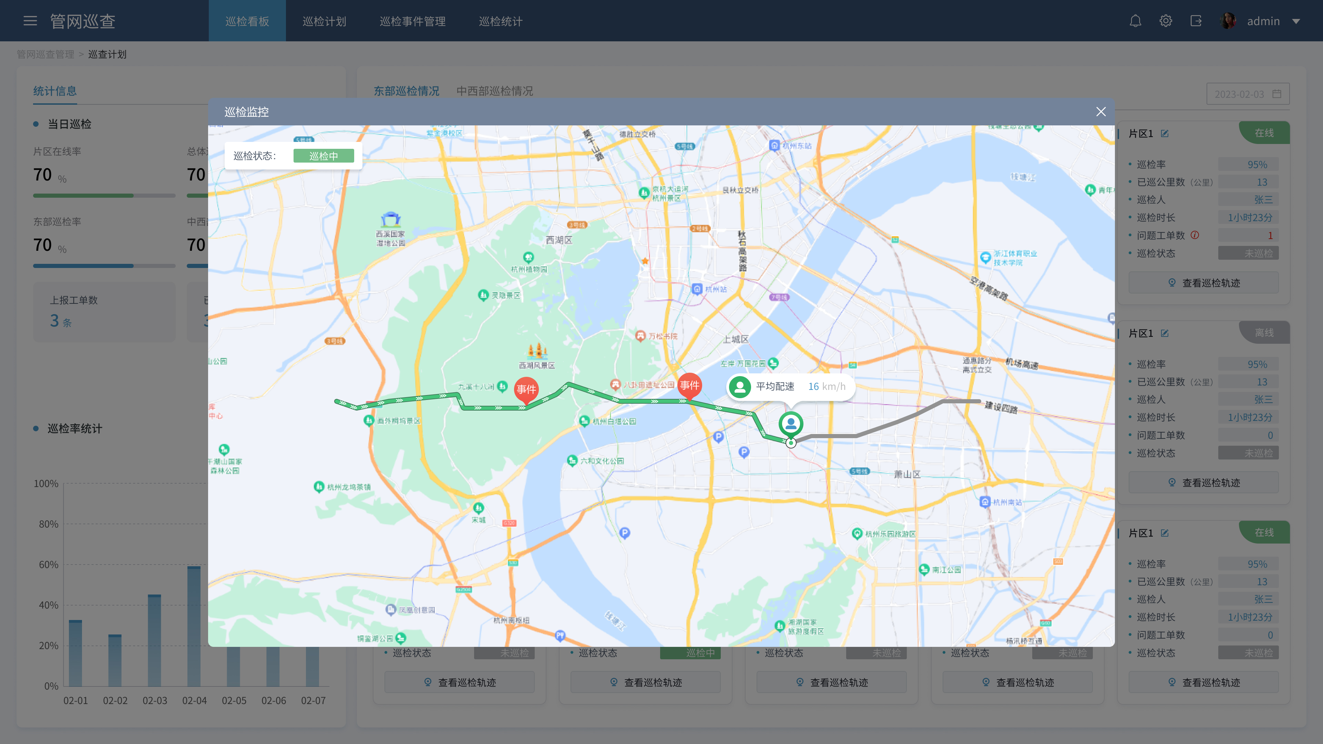1323x744 pixels.
Task: Expand the admin user dropdown
Action: [1296, 22]
